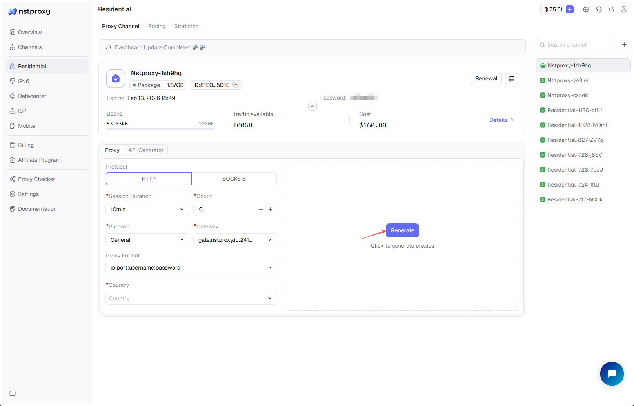
Task: Copy the channel ID with copy icon
Action: tap(235, 85)
